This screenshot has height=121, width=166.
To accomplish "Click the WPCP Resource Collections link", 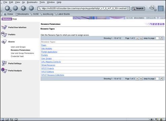I will [53, 75].
